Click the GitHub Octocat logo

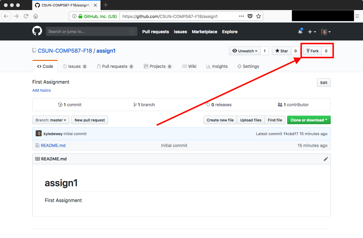(x=37, y=31)
